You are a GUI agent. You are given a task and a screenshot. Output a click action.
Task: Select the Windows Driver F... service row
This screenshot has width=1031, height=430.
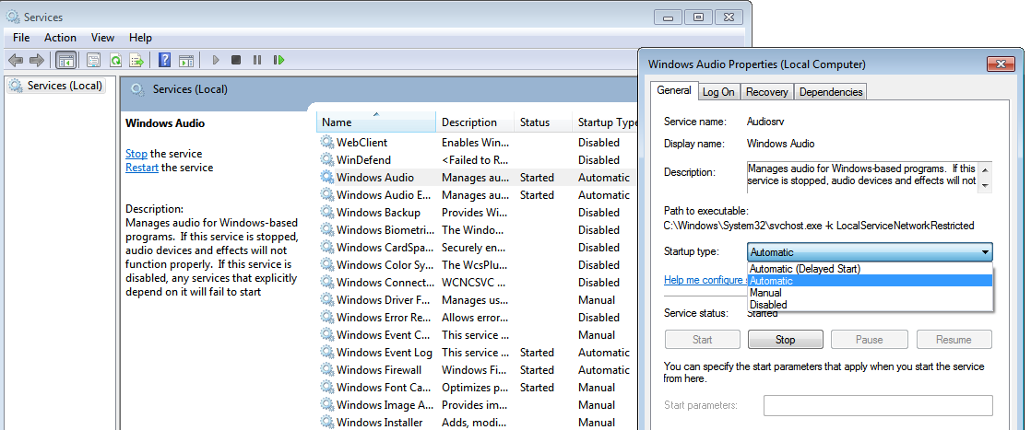tap(478, 300)
